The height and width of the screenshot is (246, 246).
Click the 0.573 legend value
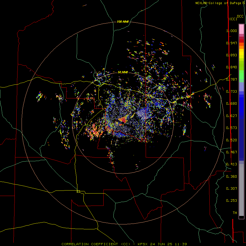pos(232,128)
